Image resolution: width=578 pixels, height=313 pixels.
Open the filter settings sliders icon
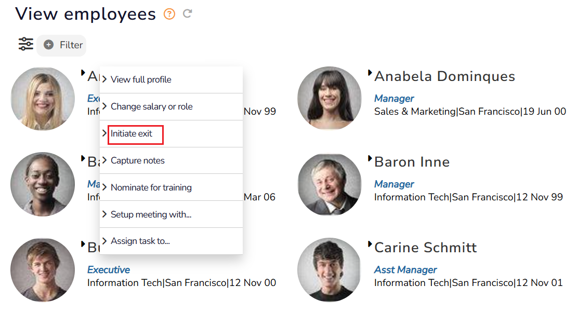(x=25, y=44)
